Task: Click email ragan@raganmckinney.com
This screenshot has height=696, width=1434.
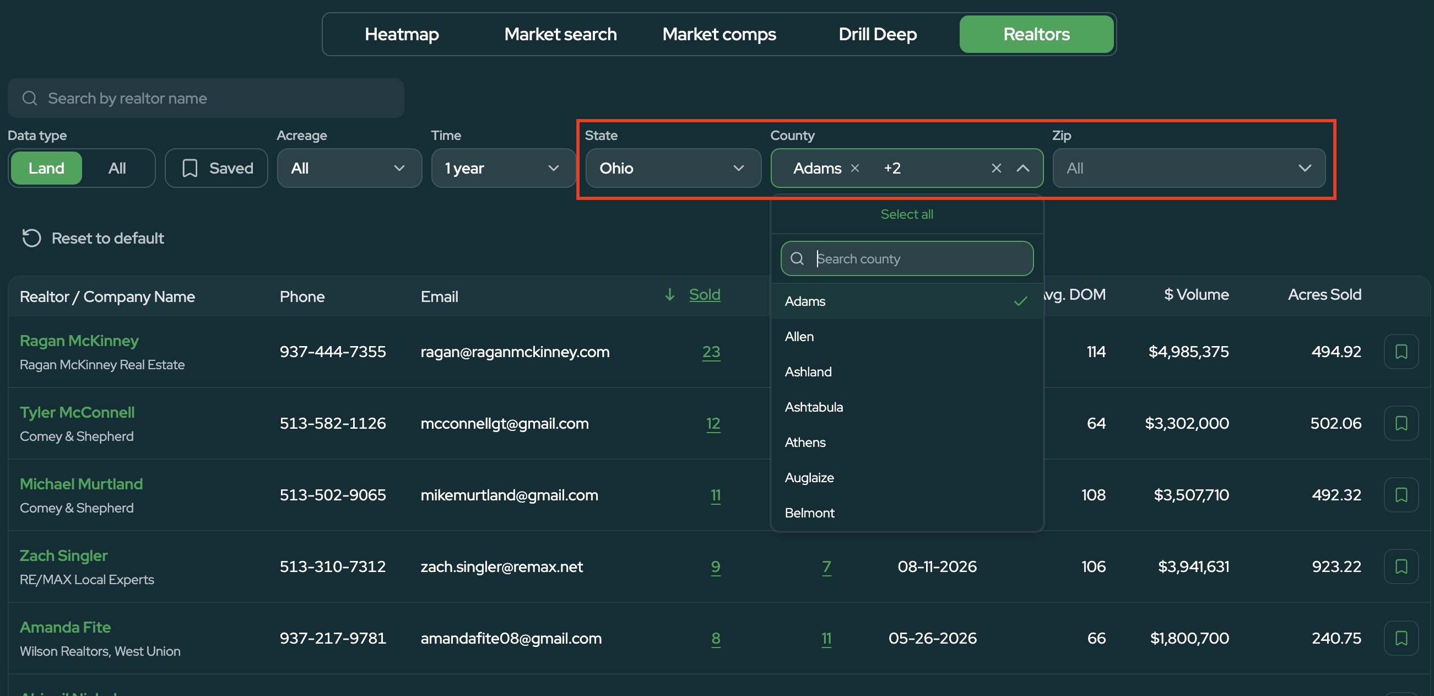Action: 515,352
